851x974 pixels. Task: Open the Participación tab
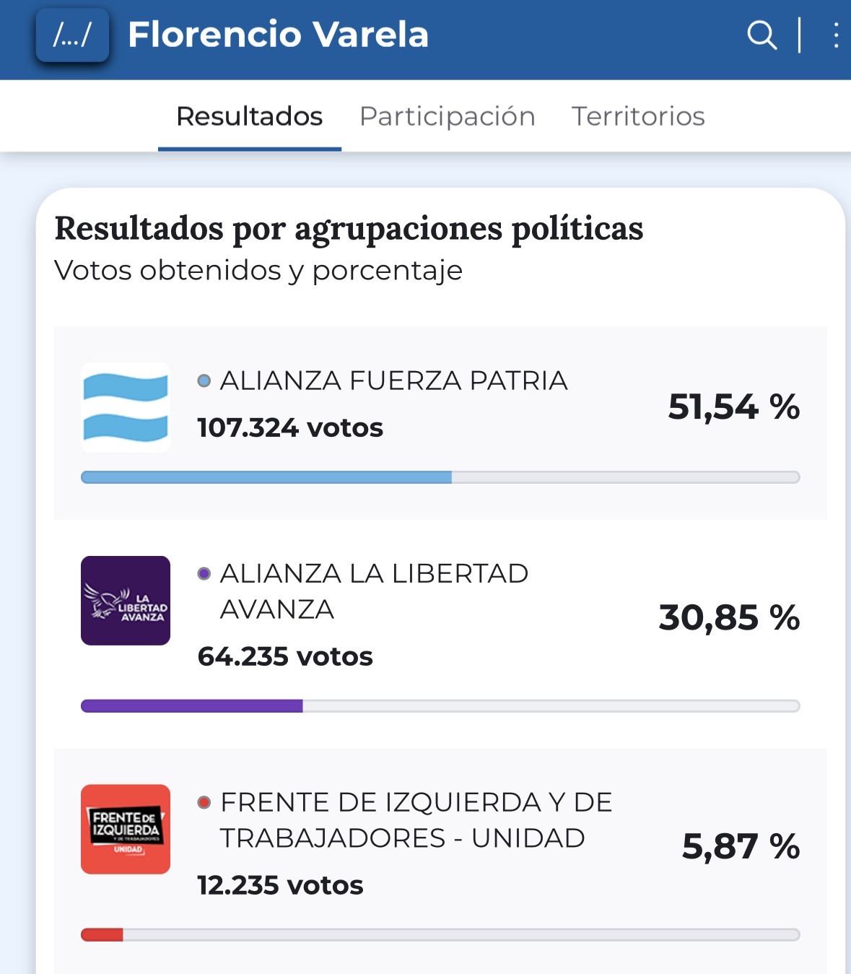pos(447,116)
